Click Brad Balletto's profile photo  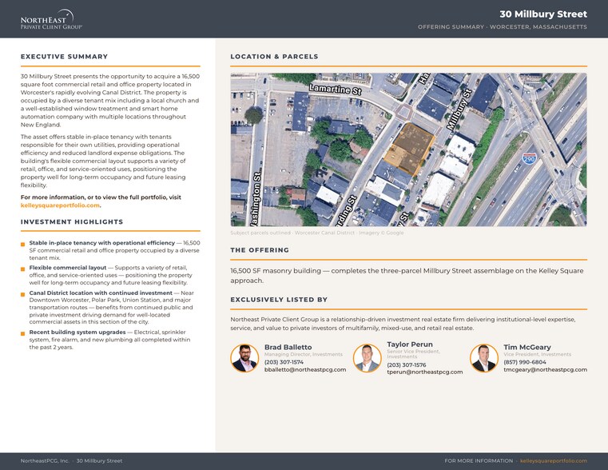point(244,358)
